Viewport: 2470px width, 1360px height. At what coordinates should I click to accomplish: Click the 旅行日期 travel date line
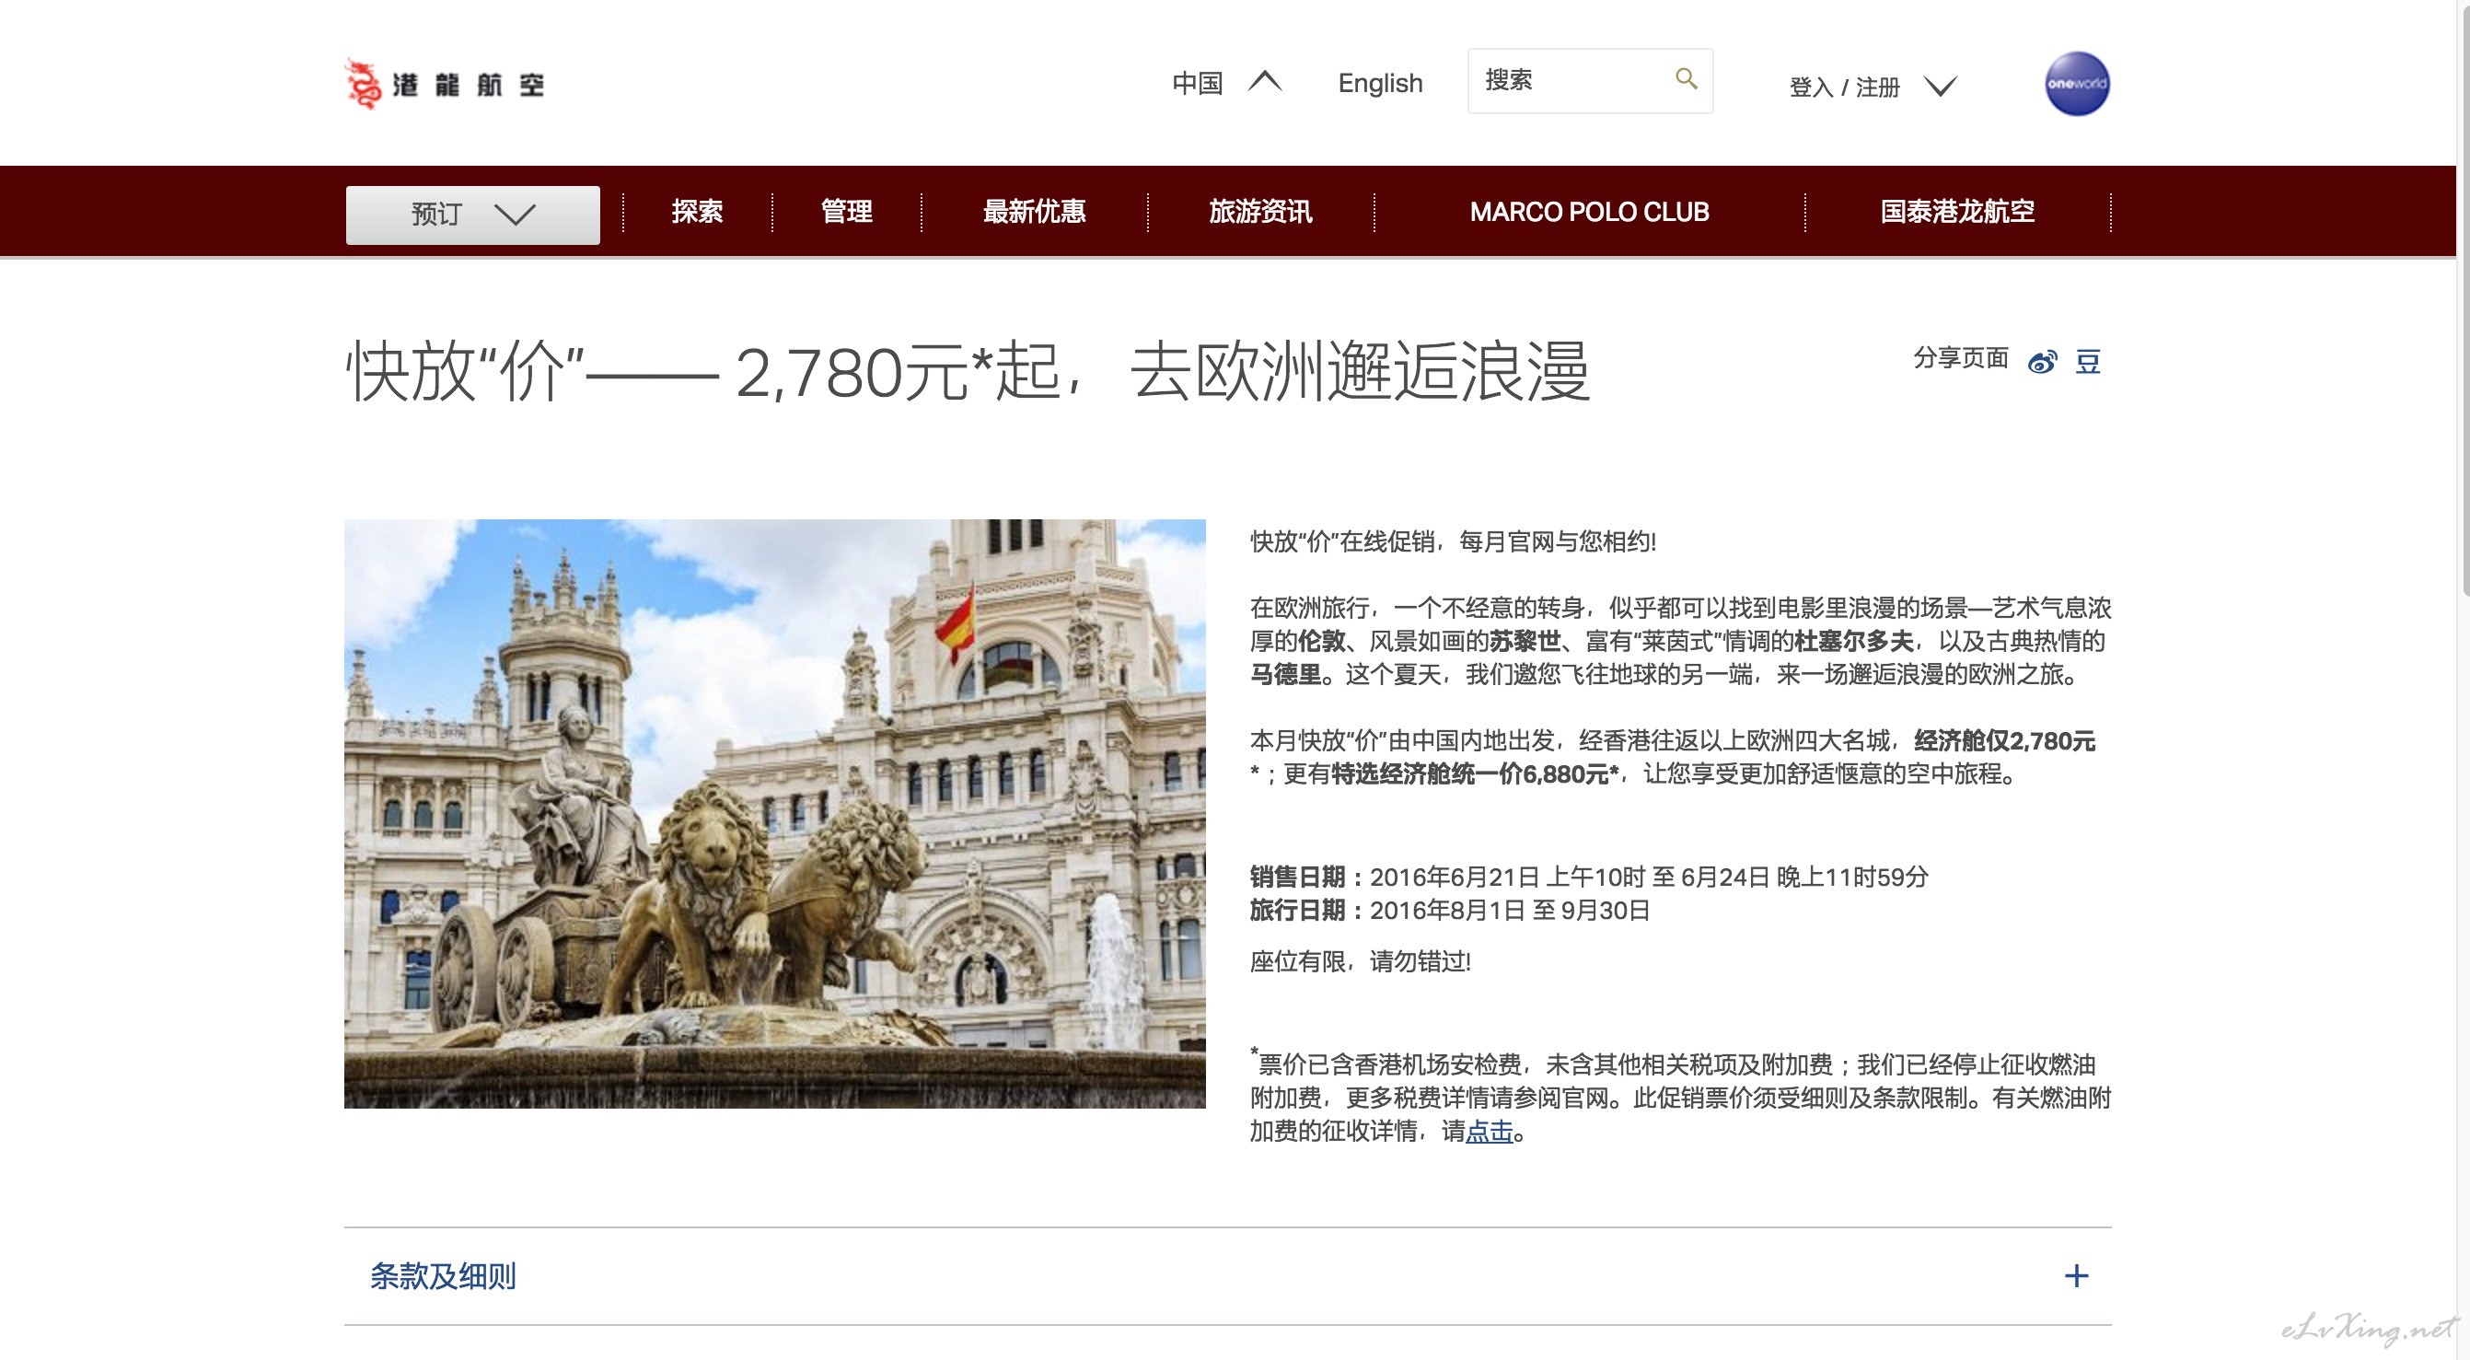(x=1450, y=910)
